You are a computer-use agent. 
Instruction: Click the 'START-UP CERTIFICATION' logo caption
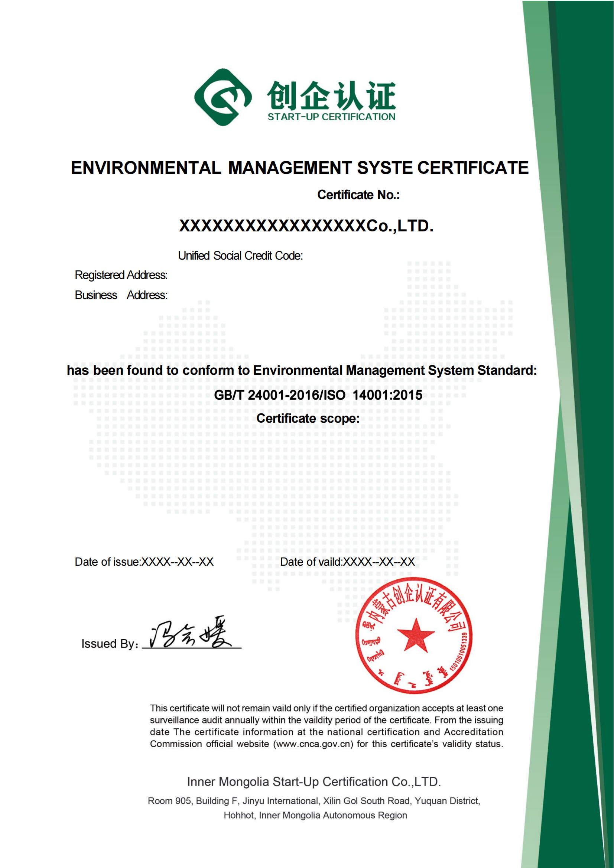[332, 117]
